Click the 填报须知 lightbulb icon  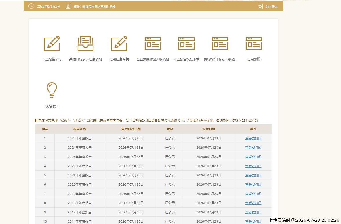tap(52, 90)
